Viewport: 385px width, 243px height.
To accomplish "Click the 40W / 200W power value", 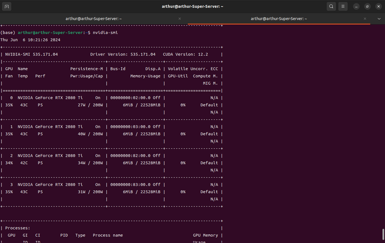I will 90,134.
